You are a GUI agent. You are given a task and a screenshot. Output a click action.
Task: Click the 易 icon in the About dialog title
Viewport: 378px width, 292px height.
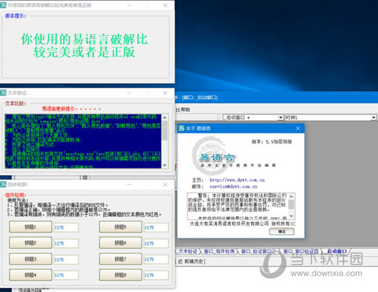pyautogui.click(x=181, y=128)
